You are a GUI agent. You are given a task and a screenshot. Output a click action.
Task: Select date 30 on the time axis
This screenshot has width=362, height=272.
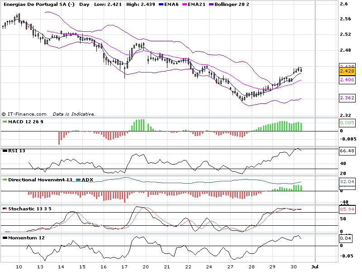[293, 267]
